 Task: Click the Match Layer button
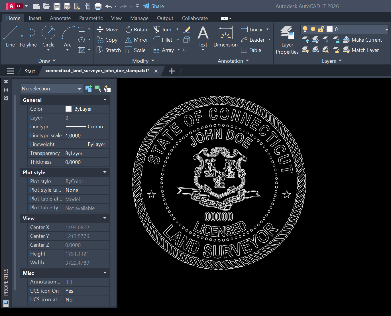pos(361,50)
